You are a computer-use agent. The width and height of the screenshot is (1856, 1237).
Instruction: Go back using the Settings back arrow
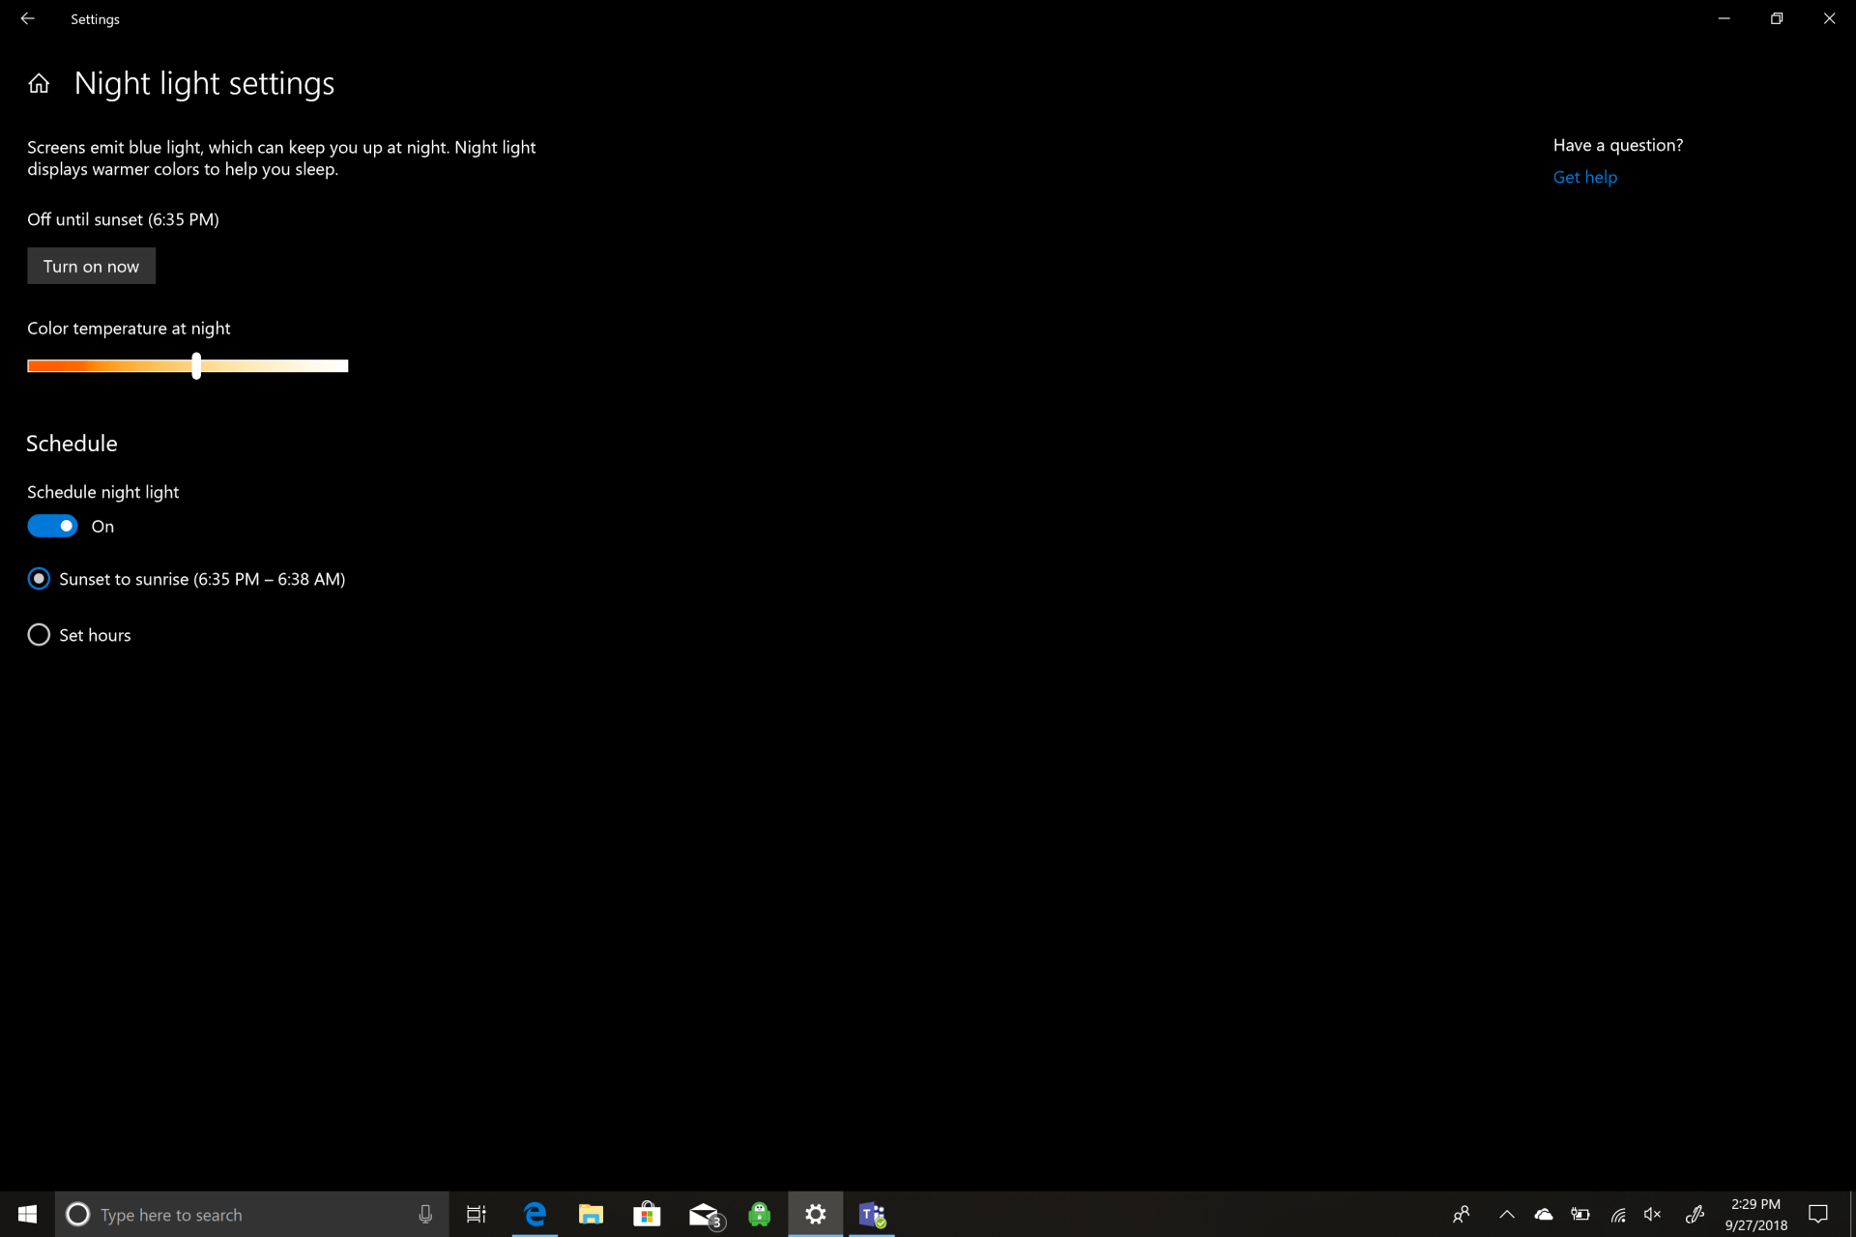click(x=27, y=18)
